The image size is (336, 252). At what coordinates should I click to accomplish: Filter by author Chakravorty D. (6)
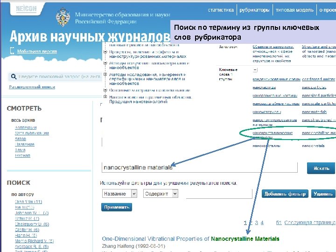click(32, 224)
